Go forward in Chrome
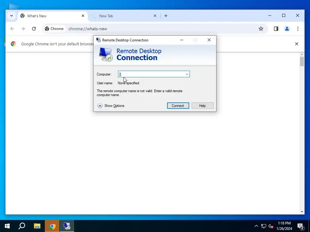The width and height of the screenshot is (310, 232). click(x=23, y=29)
